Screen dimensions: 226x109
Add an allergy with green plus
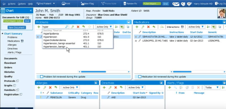tap(39, 88)
